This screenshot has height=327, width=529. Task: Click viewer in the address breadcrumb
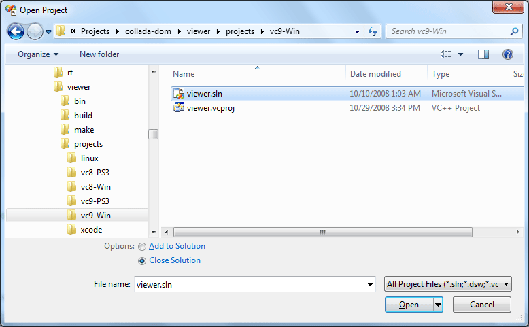pyautogui.click(x=199, y=31)
